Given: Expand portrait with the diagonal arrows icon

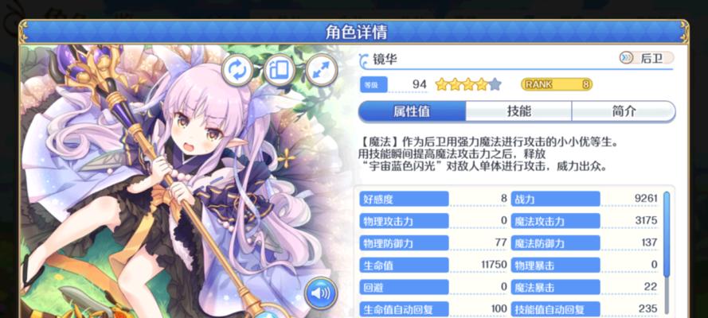Looking at the screenshot, I should 322,70.
